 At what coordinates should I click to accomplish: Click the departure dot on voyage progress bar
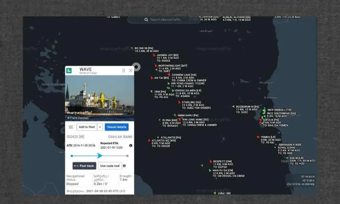point(72,156)
